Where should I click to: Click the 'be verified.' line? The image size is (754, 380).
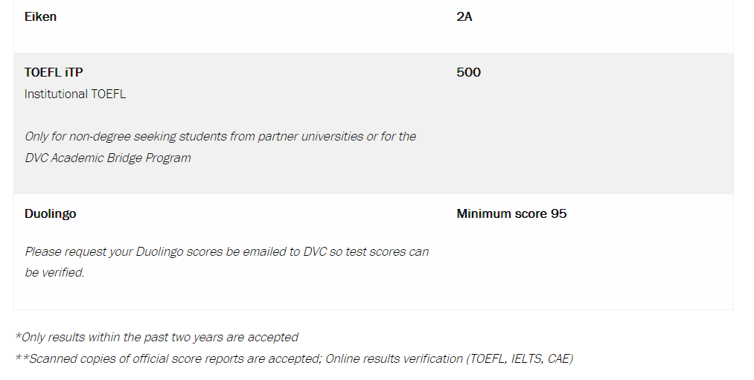(54, 272)
